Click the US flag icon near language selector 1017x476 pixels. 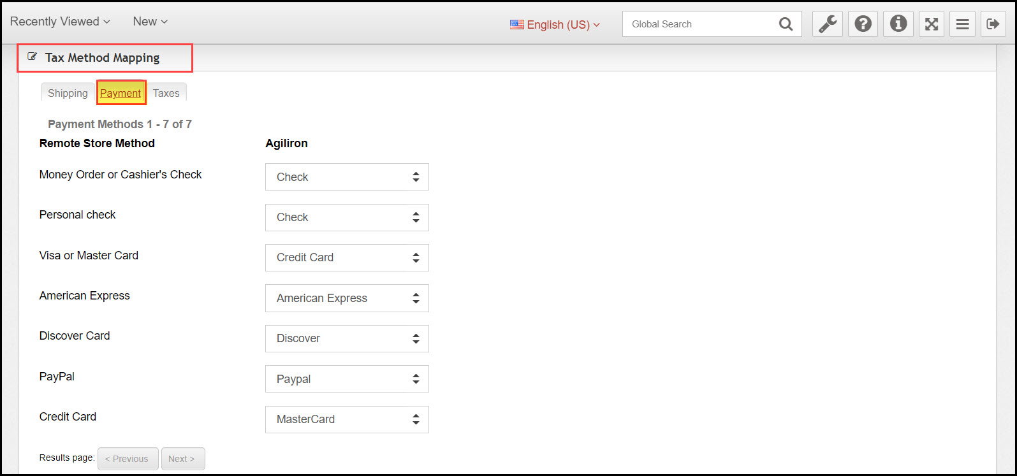516,24
